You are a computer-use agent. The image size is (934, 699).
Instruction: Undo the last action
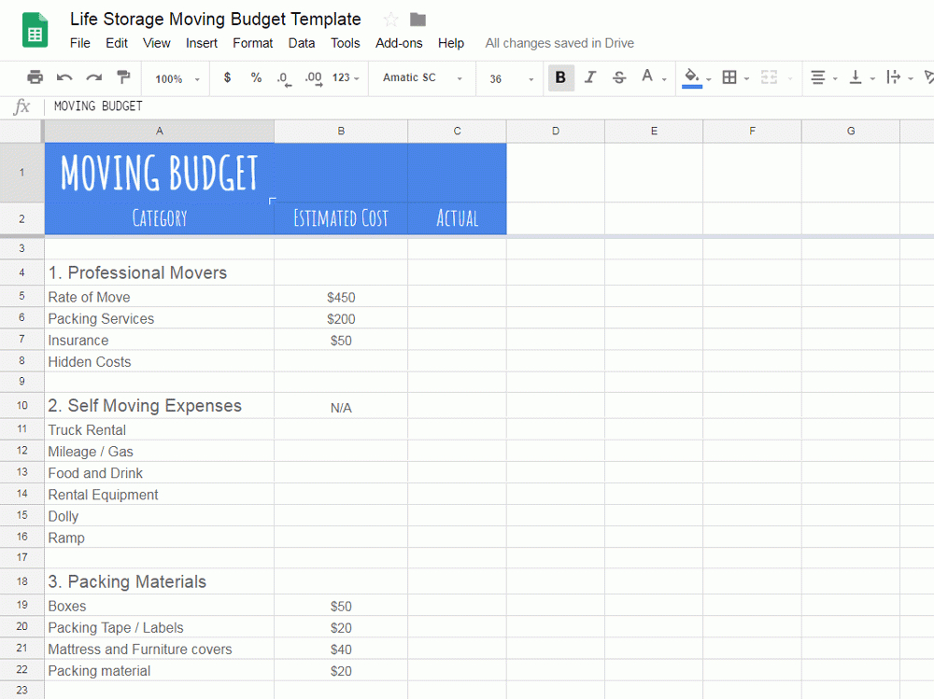(x=64, y=77)
